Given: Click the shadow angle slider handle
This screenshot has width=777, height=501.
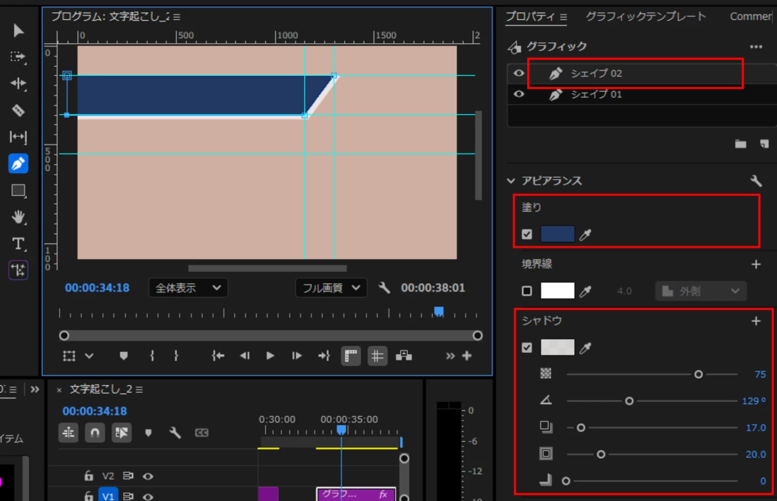Looking at the screenshot, I should pyautogui.click(x=629, y=401).
